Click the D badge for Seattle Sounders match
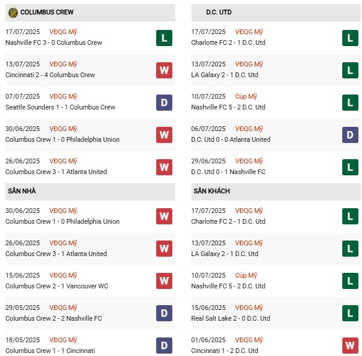Image resolution: width=362 pixels, height=356 pixels. (x=164, y=102)
